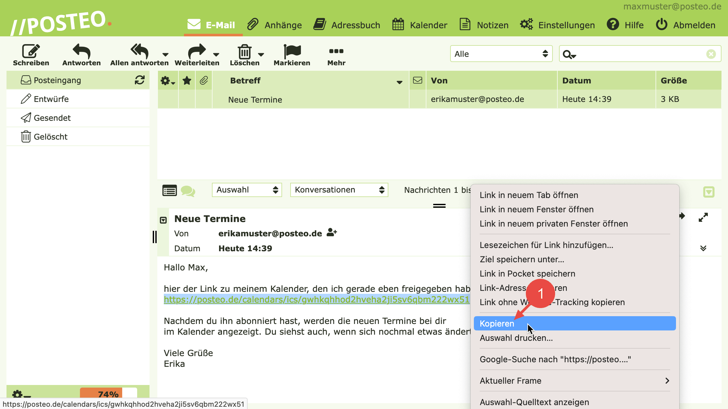Open the Auswahl selection dropdown
The image size is (728, 409).
click(x=247, y=190)
